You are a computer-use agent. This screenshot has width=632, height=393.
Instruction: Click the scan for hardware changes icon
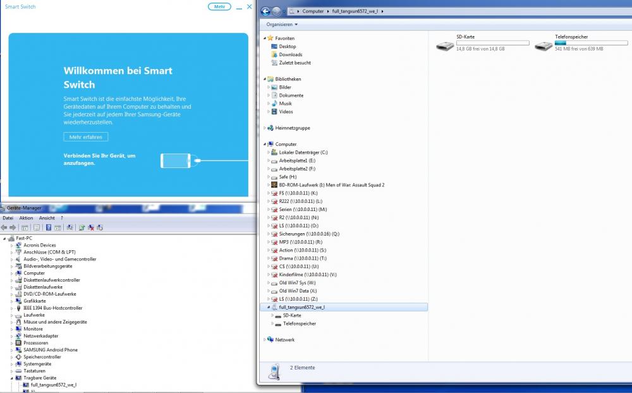coord(71,227)
